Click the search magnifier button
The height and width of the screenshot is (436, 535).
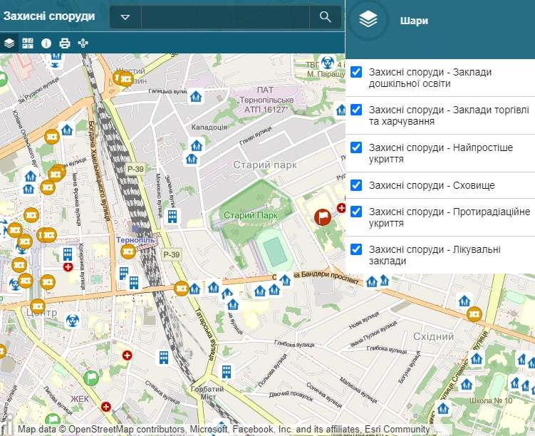coord(326,17)
